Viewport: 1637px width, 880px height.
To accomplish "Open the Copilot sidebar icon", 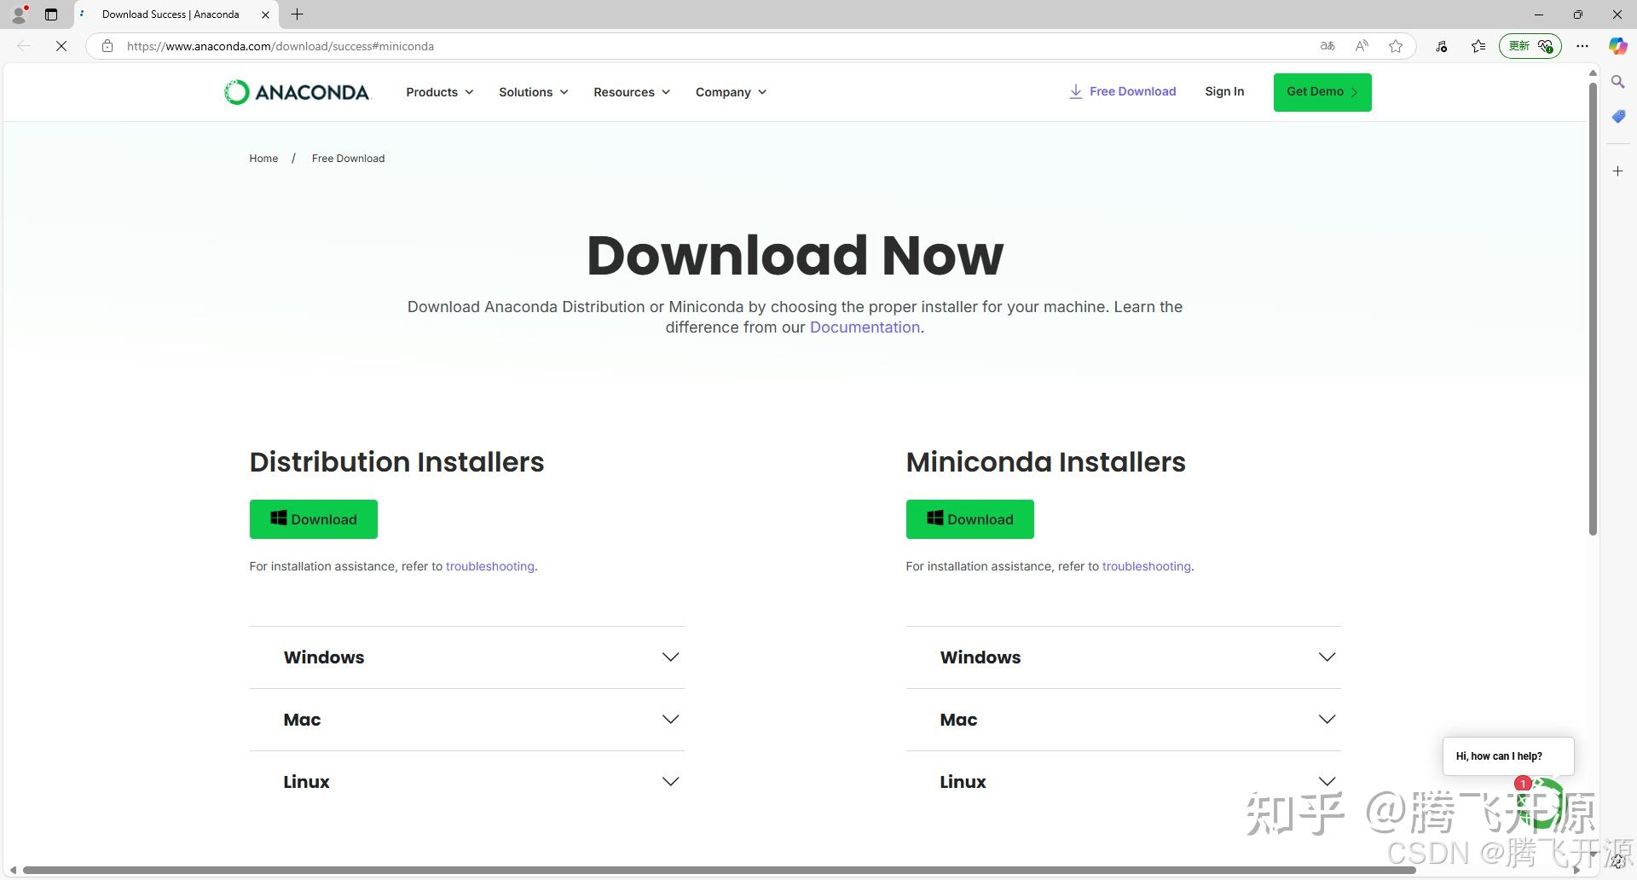I will (x=1617, y=46).
